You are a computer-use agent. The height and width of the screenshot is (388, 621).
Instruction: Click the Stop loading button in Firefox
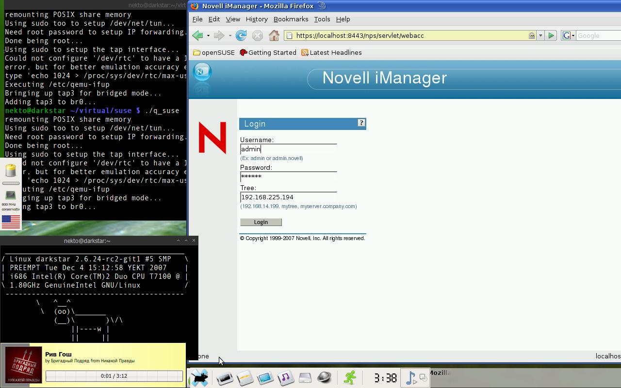click(258, 35)
